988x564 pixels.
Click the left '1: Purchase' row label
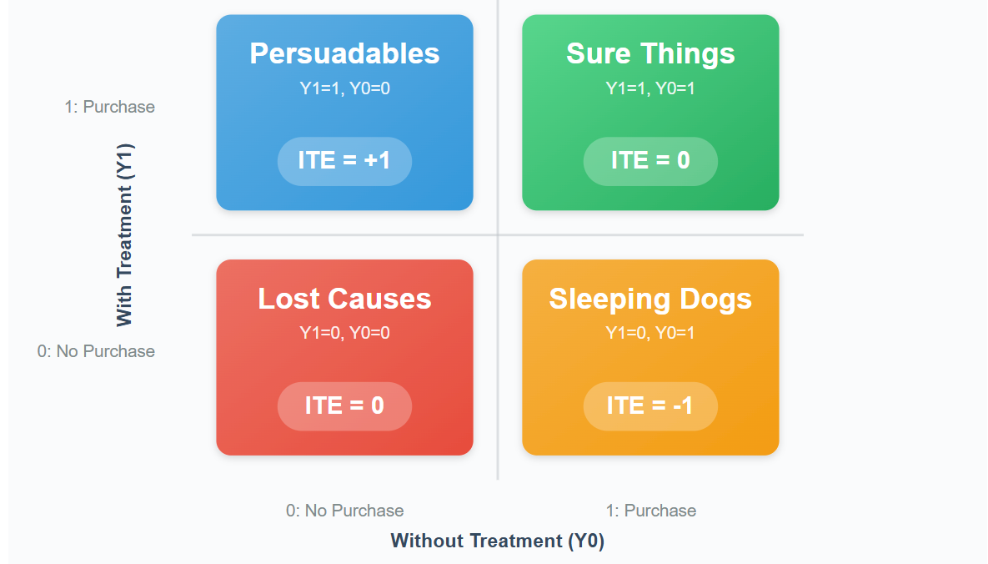pos(109,107)
